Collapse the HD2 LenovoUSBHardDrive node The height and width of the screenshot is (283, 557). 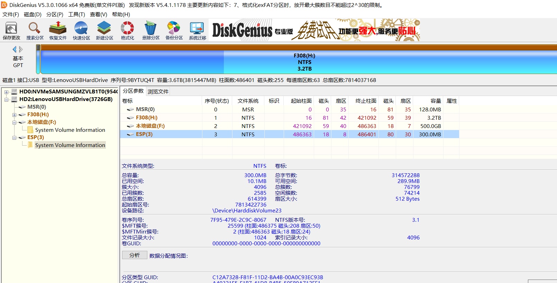6,100
